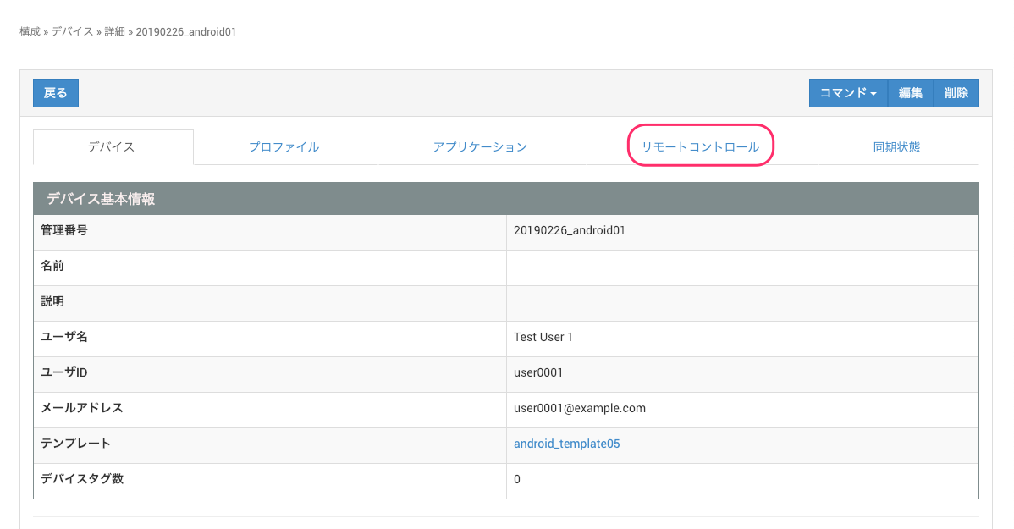Click 20190226_android01 in the breadcrumb
1014x529 pixels.
pos(185,31)
